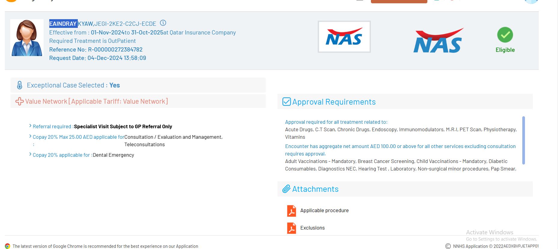Click the 'Dental Emergency' text

[x=113, y=155]
